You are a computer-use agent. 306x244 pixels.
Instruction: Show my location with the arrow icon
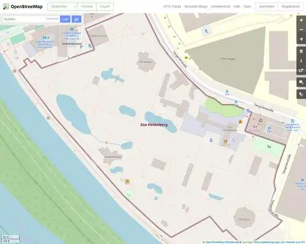pyautogui.click(x=301, y=39)
